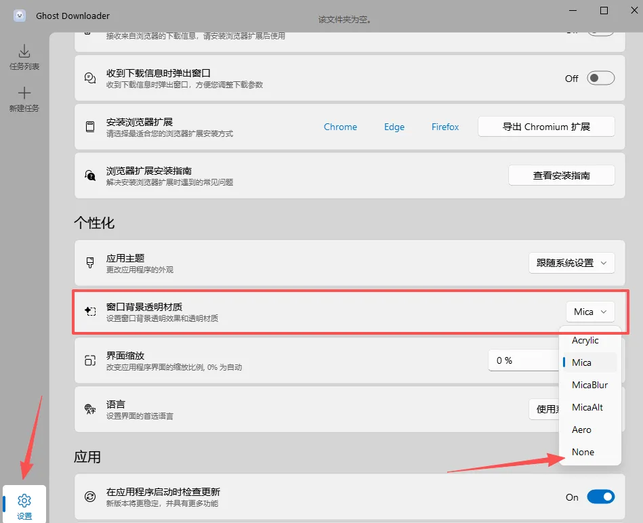Viewport: 643px width, 523px height.
Task: Click the extension install guide help icon
Action: [x=90, y=175]
